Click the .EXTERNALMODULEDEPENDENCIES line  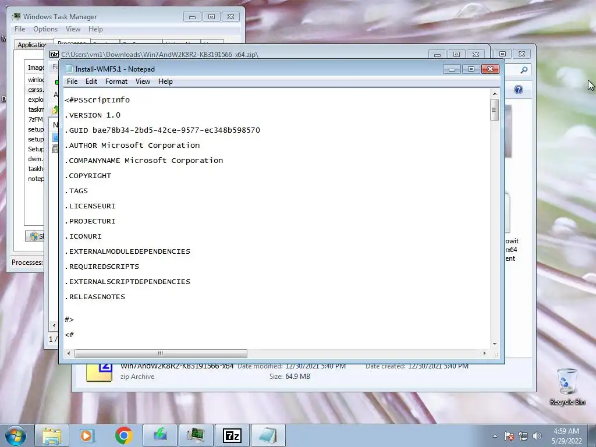click(127, 251)
